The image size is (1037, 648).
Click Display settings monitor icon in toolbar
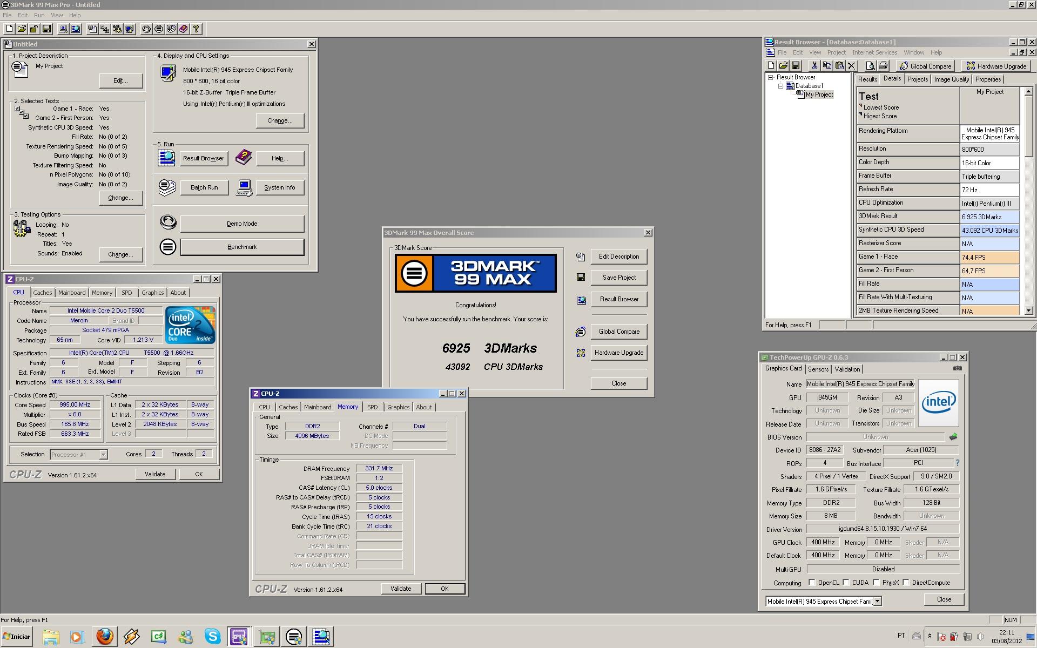[130, 29]
